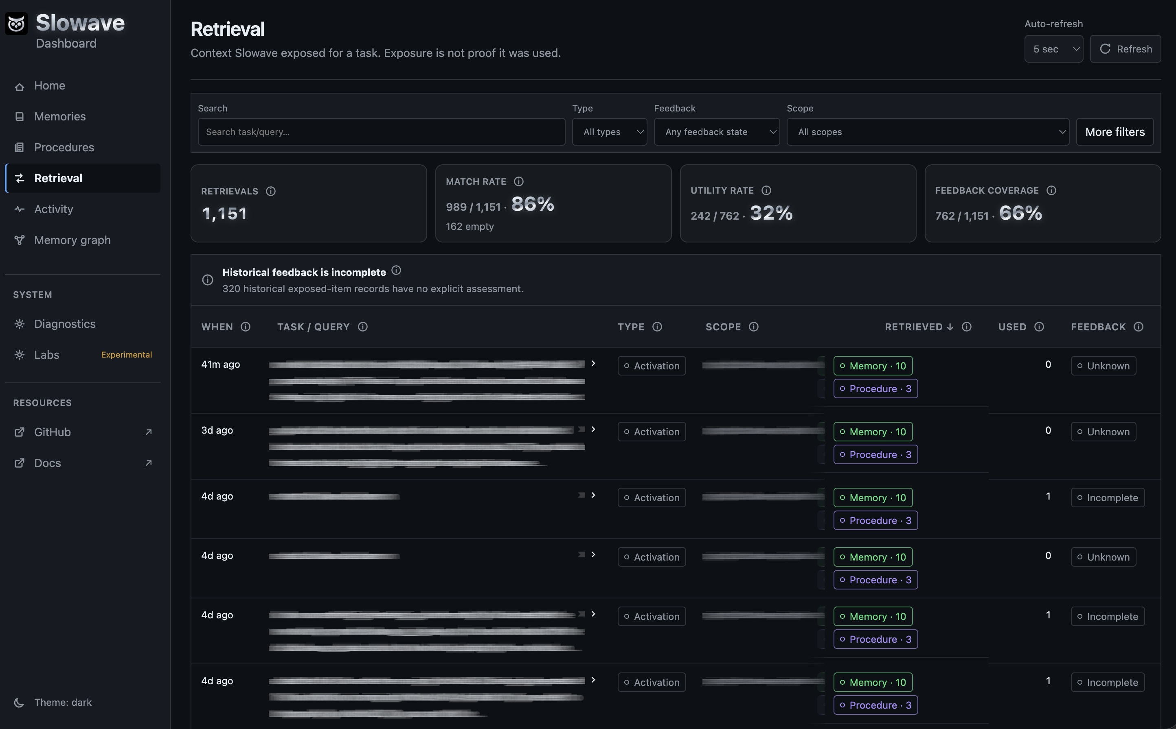Click the Slowave owl logo icon
1176x729 pixels.
[x=16, y=23]
